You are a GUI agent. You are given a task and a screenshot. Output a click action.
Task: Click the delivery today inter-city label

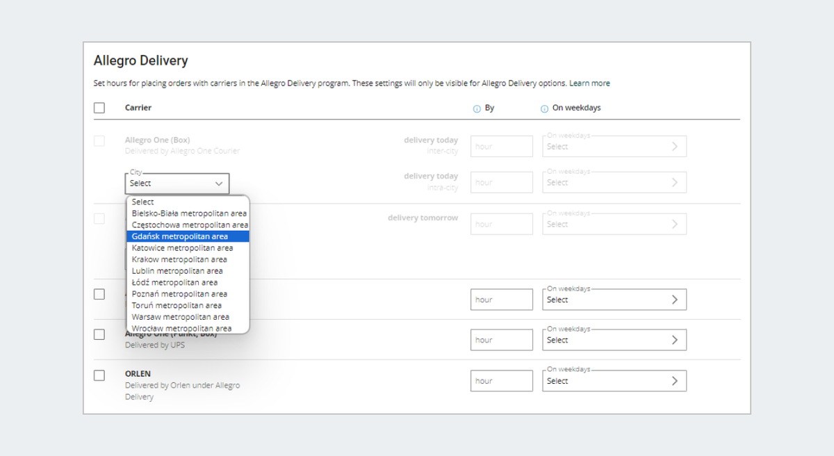pos(431,145)
